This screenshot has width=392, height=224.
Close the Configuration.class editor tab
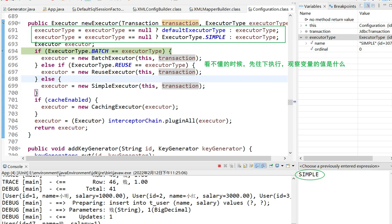point(292,9)
